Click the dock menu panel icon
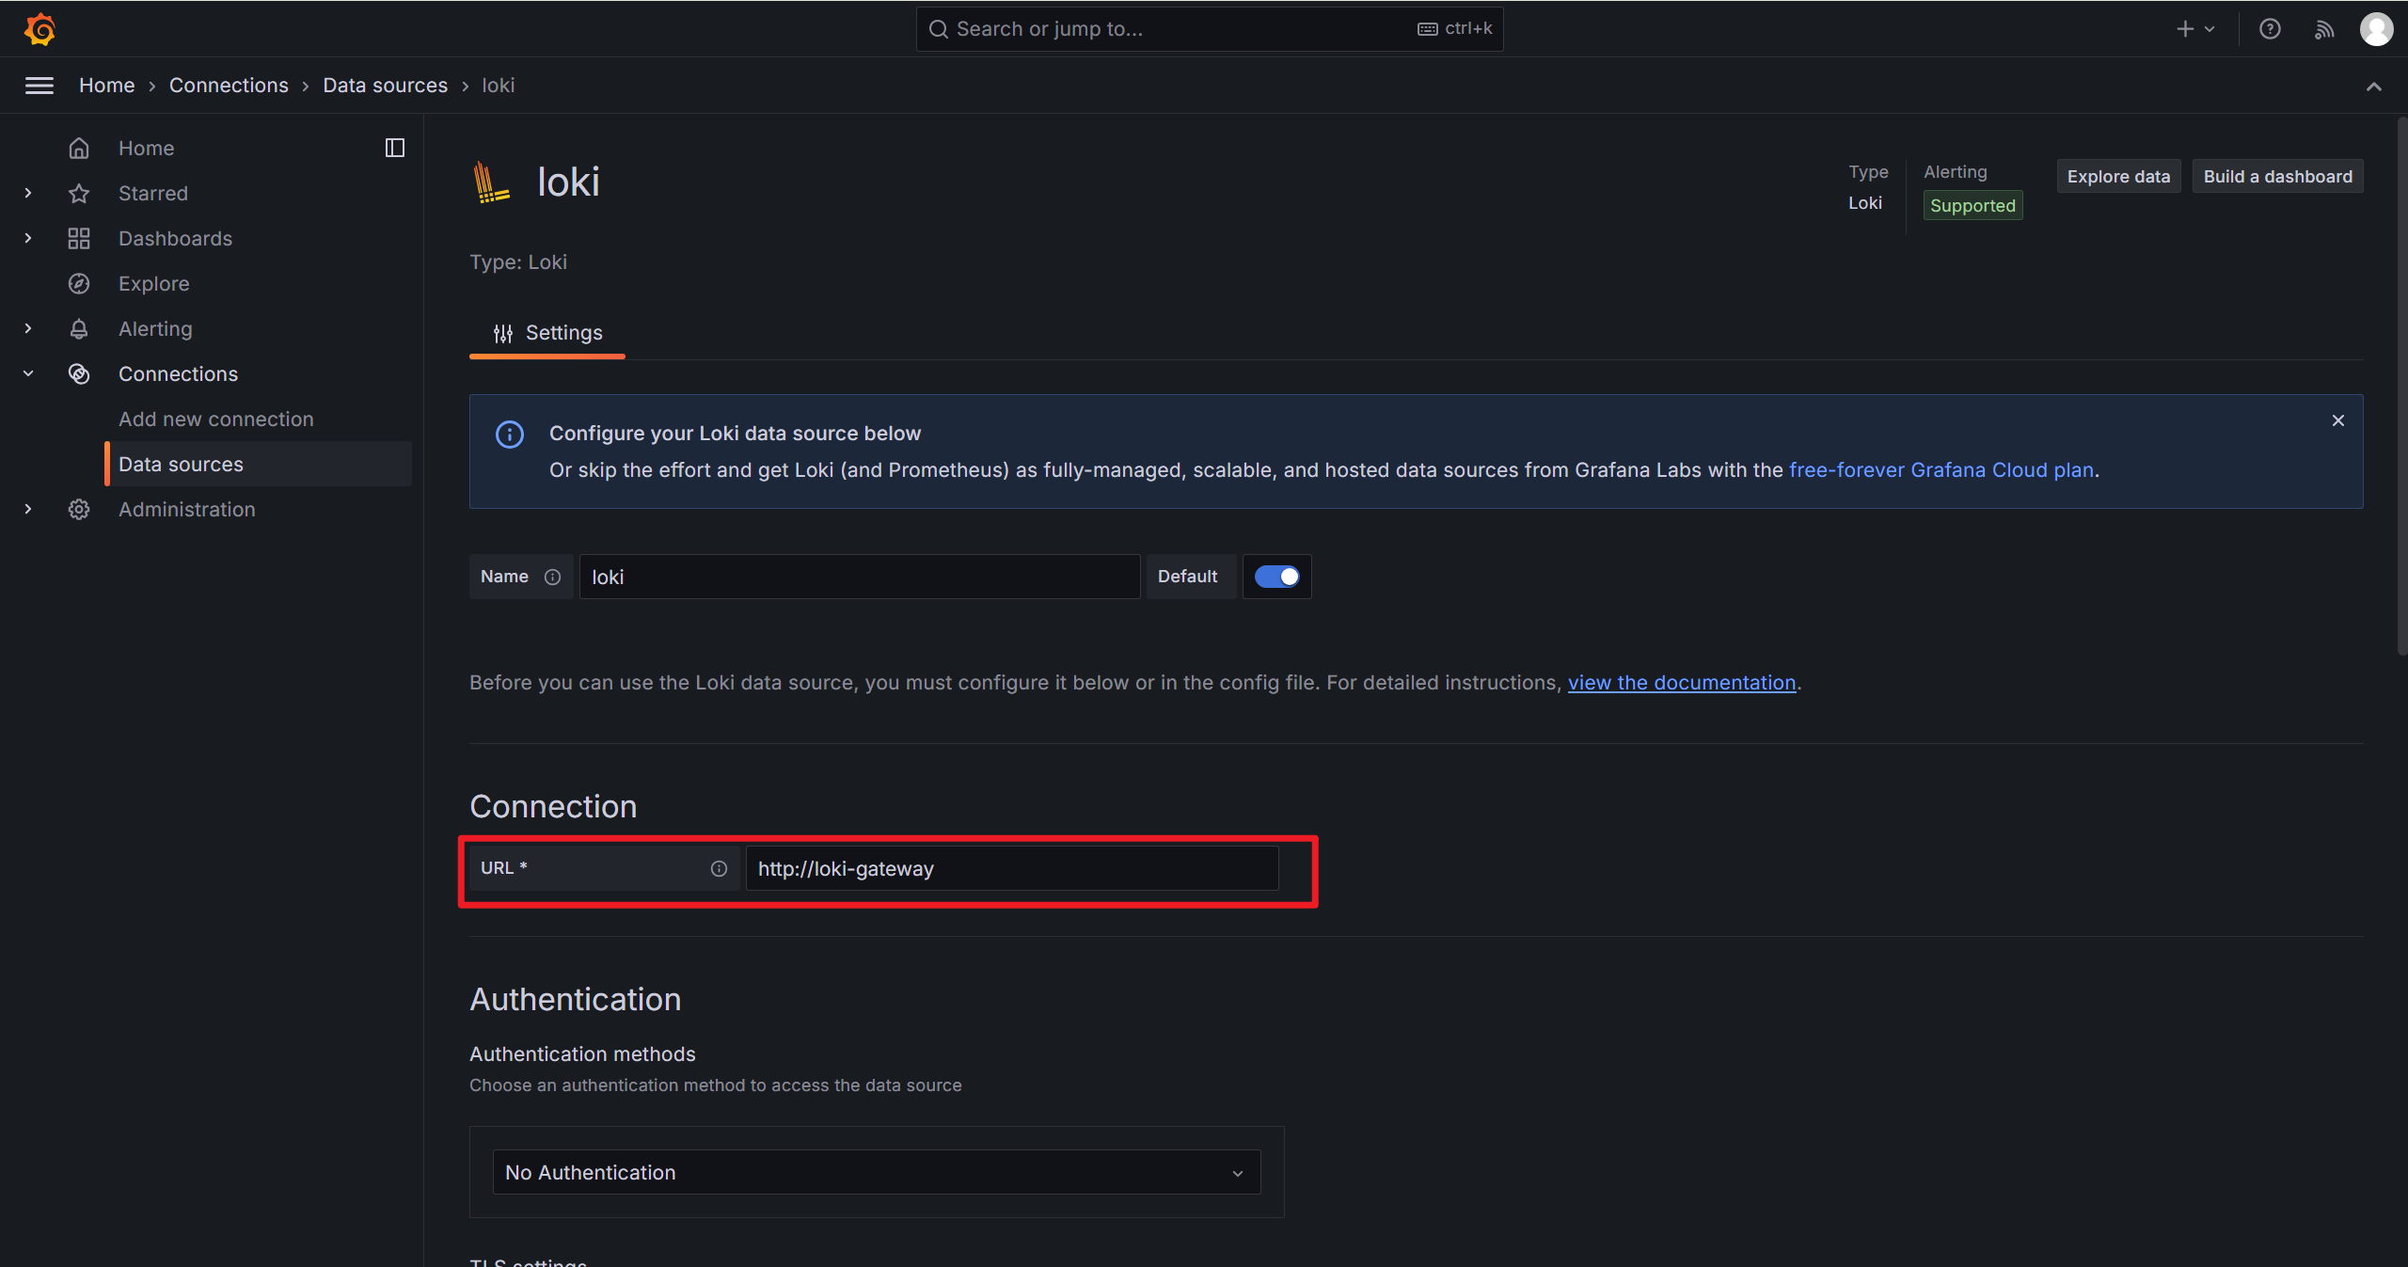 click(395, 148)
